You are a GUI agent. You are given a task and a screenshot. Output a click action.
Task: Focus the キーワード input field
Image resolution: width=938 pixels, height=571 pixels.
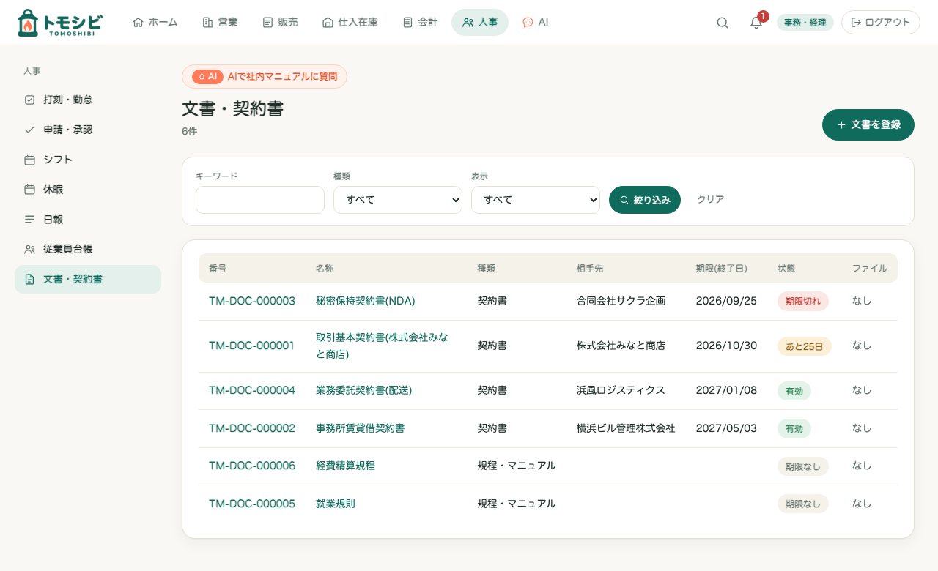(260, 200)
